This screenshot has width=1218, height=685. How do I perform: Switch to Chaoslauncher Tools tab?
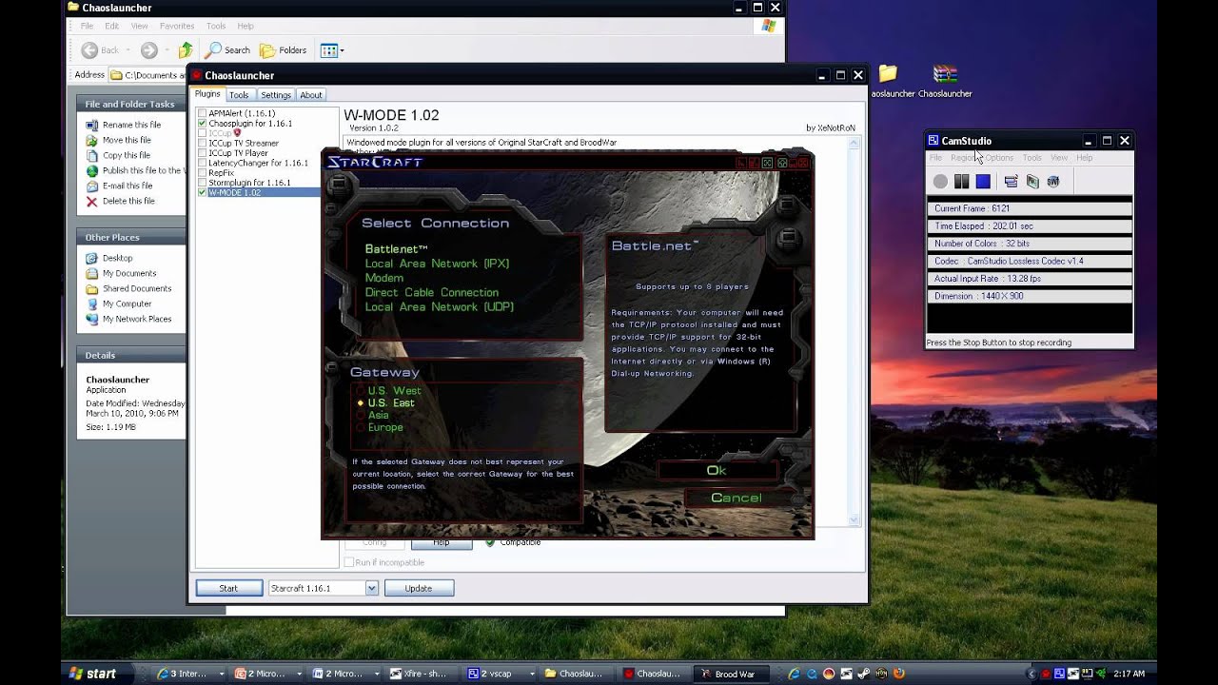click(x=239, y=95)
